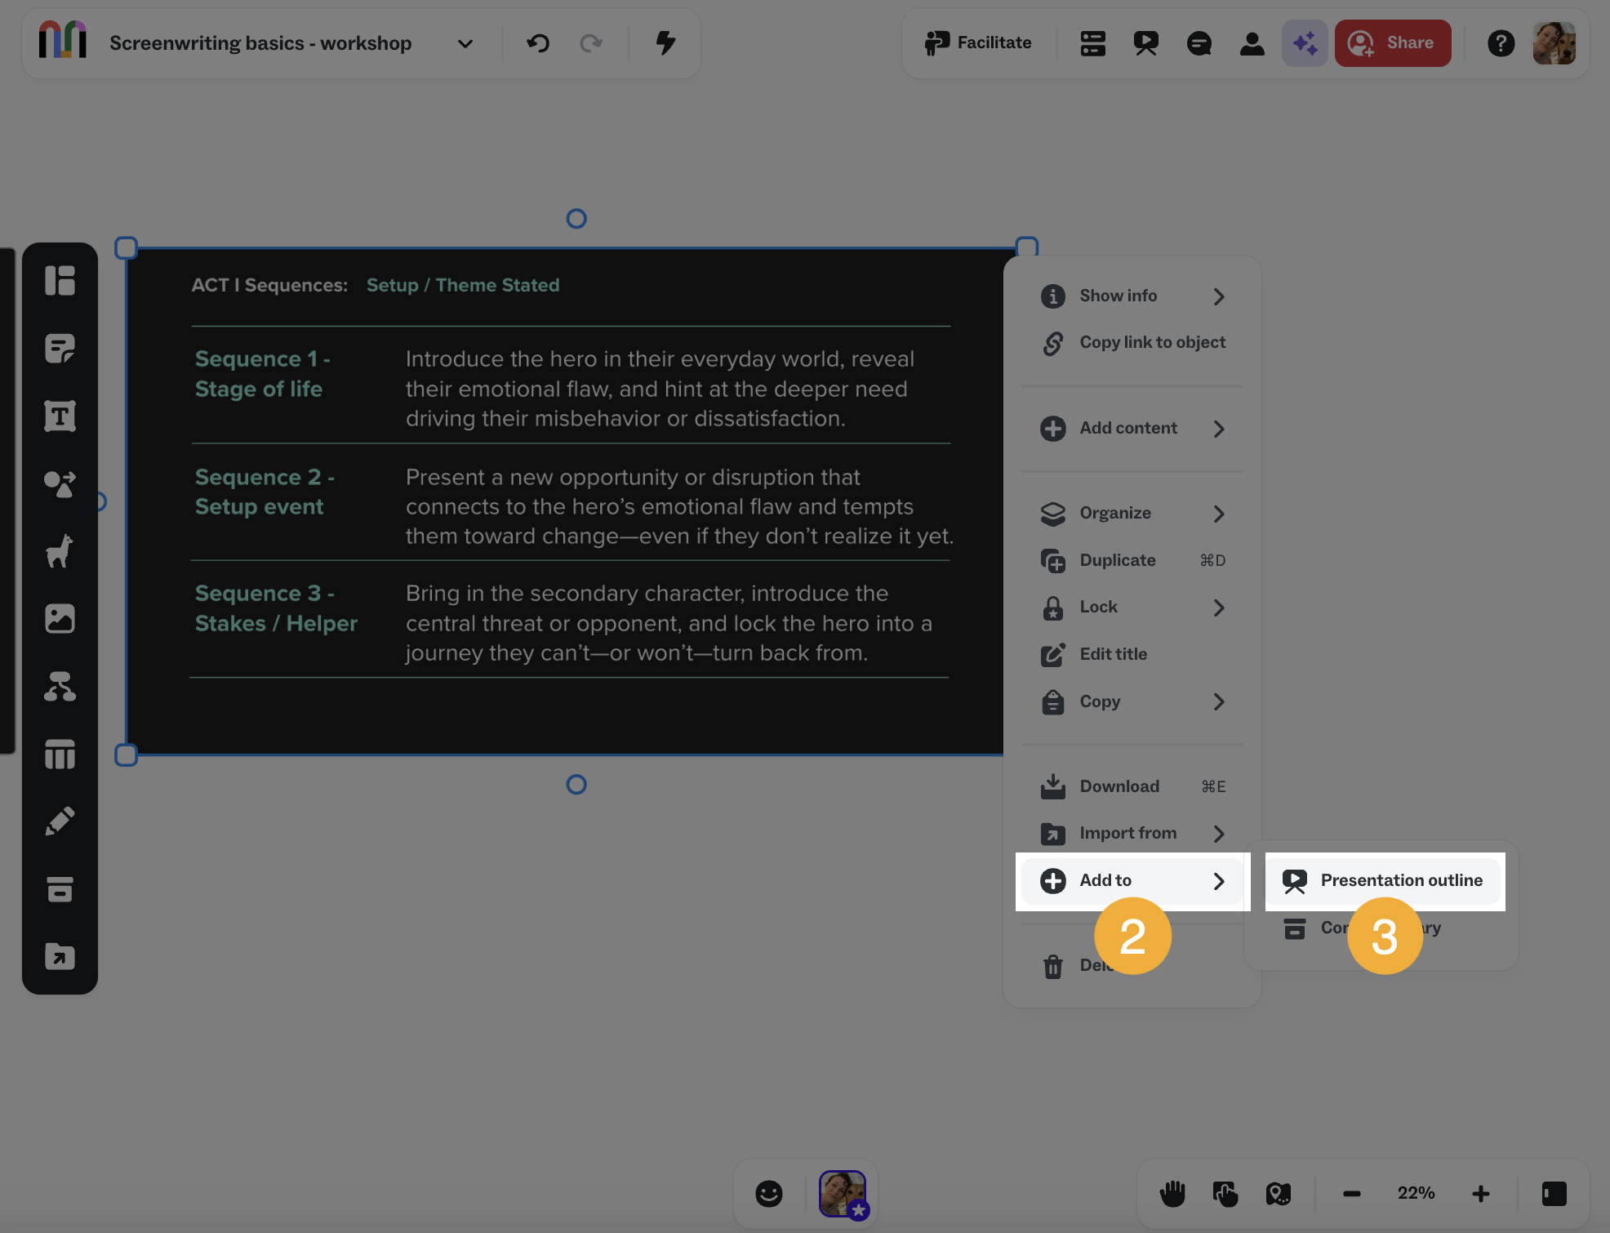
Task: Expand Show info submenu
Action: pos(1132,296)
